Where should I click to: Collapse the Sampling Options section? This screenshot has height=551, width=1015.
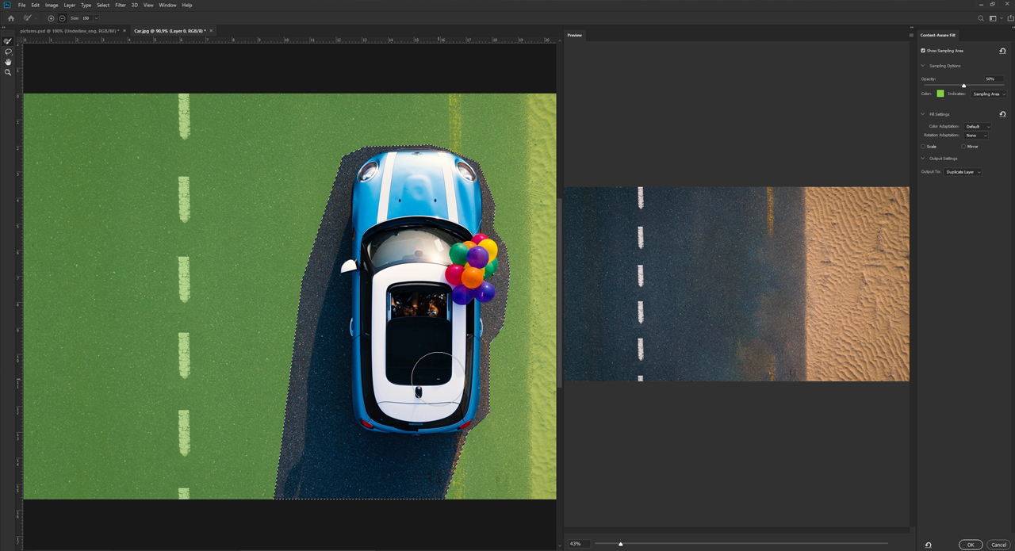coord(923,66)
